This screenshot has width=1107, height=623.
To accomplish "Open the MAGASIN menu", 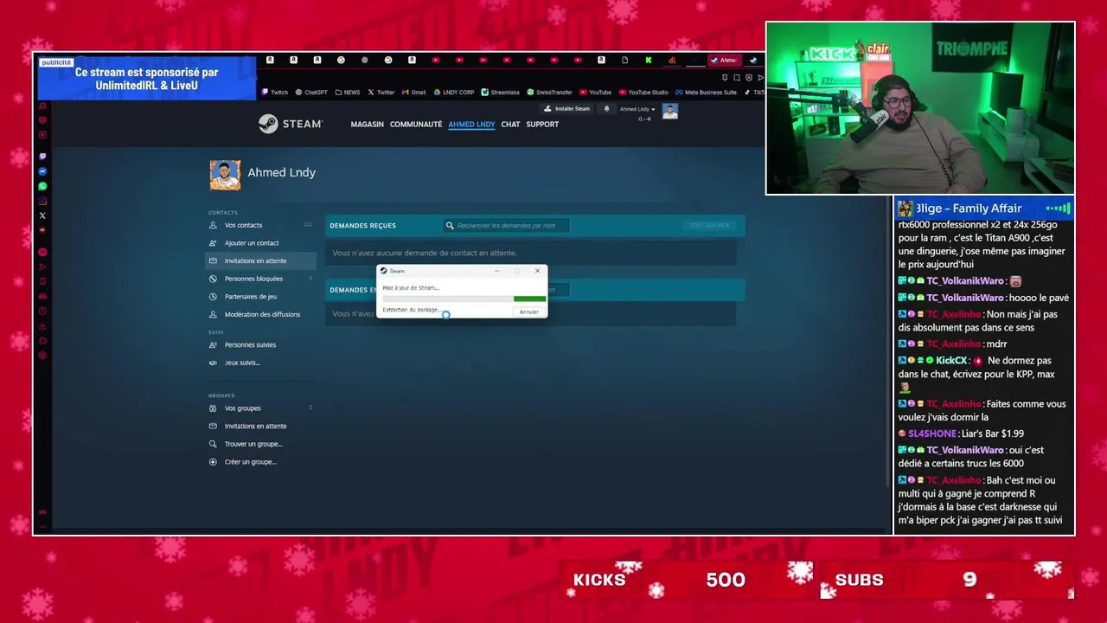I will (367, 125).
